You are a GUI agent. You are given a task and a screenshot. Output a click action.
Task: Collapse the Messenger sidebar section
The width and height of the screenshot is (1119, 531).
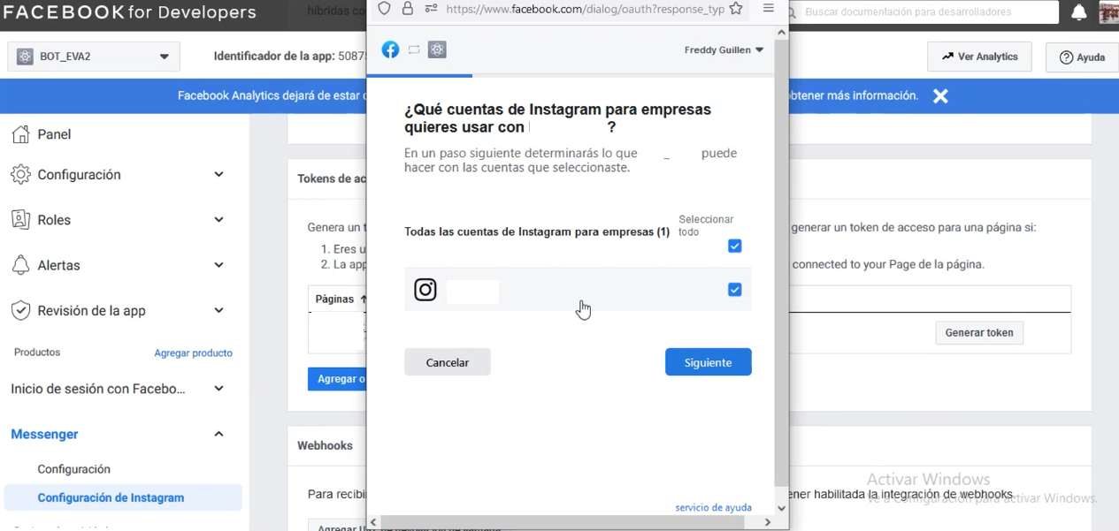[x=218, y=434]
